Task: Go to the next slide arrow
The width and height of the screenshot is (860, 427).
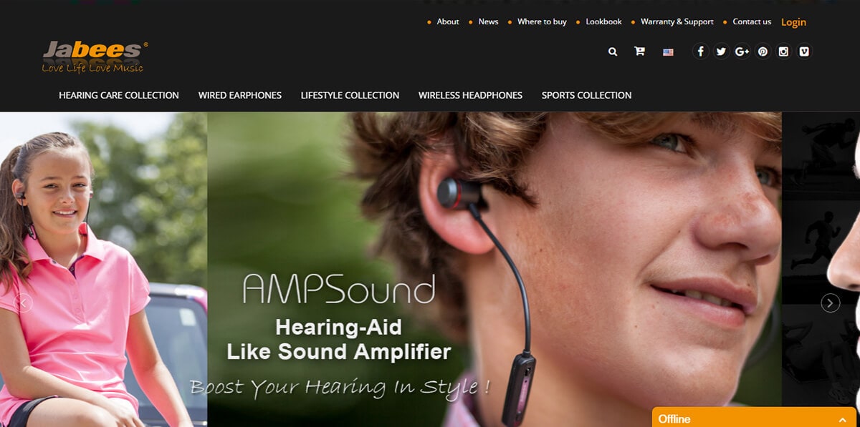Action: tap(830, 303)
